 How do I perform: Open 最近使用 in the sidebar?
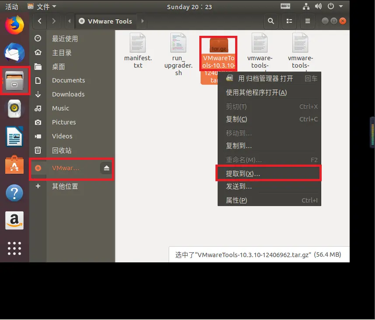click(72, 38)
